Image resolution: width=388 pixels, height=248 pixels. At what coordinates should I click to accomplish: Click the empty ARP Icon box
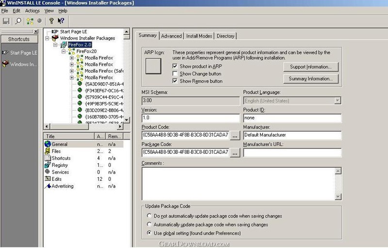(x=153, y=66)
